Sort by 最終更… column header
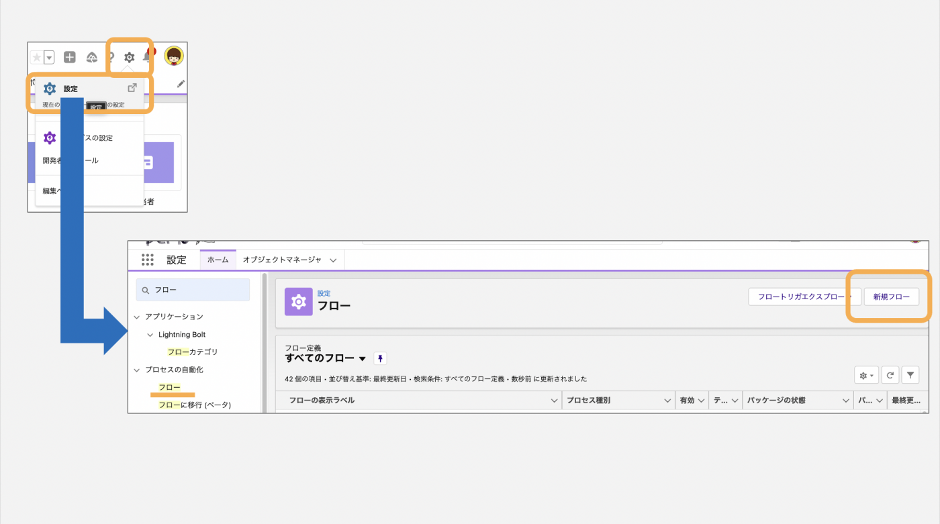The height and width of the screenshot is (524, 940). tap(906, 401)
